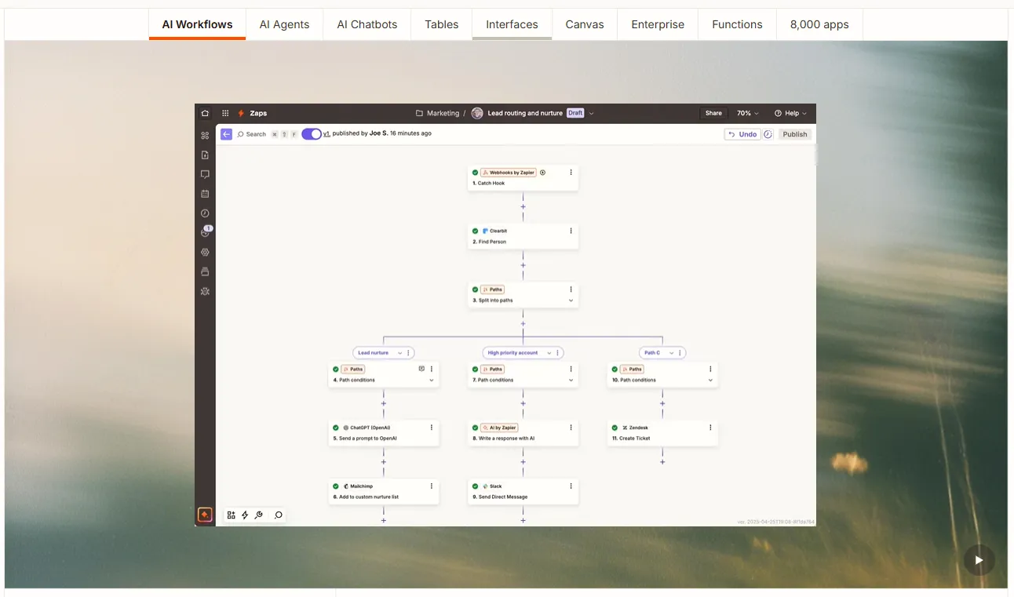Image resolution: width=1014 pixels, height=597 pixels.
Task: Click the back arrow beside the Search field
Action: pos(226,133)
